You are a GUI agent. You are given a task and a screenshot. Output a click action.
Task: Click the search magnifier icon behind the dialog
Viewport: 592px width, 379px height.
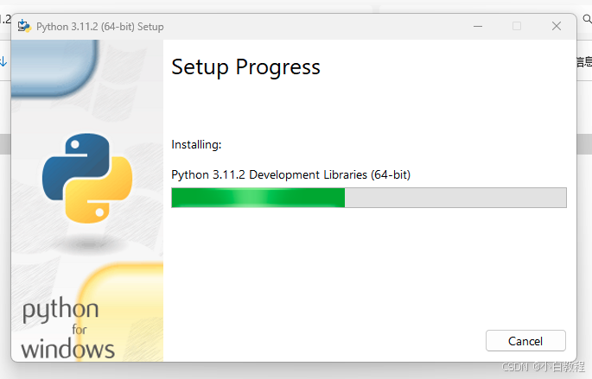[587, 18]
